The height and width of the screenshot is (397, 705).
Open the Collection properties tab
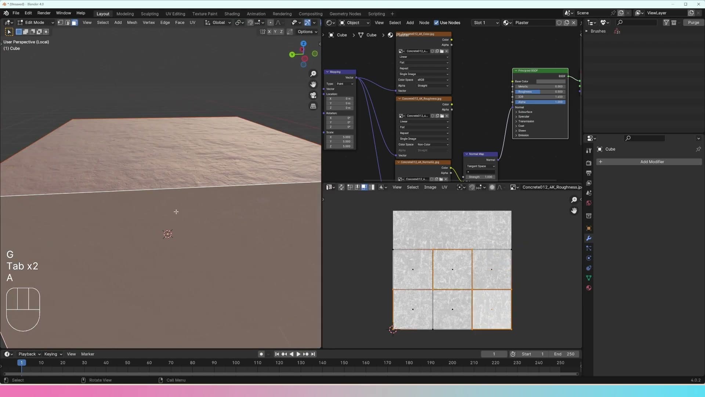pyautogui.click(x=589, y=215)
